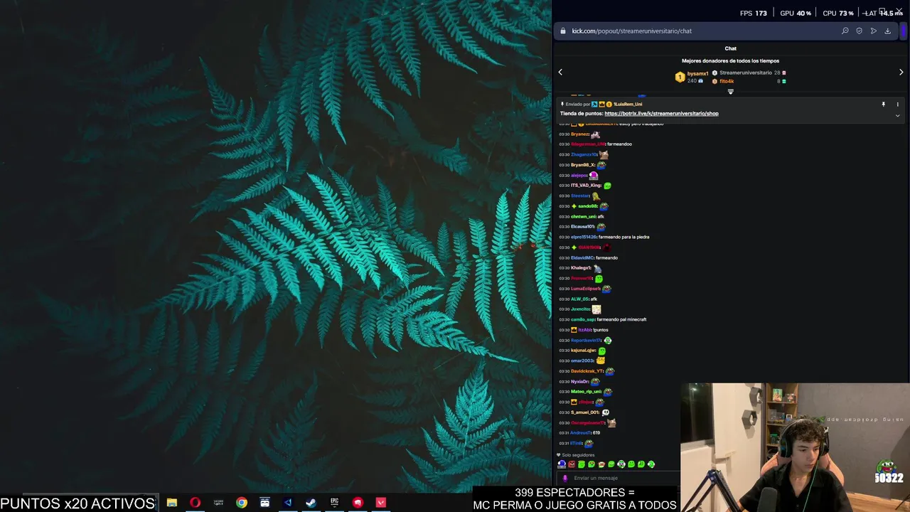The width and height of the screenshot is (910, 512).
Task: Click top donor username bysamx1
Action: point(697,73)
